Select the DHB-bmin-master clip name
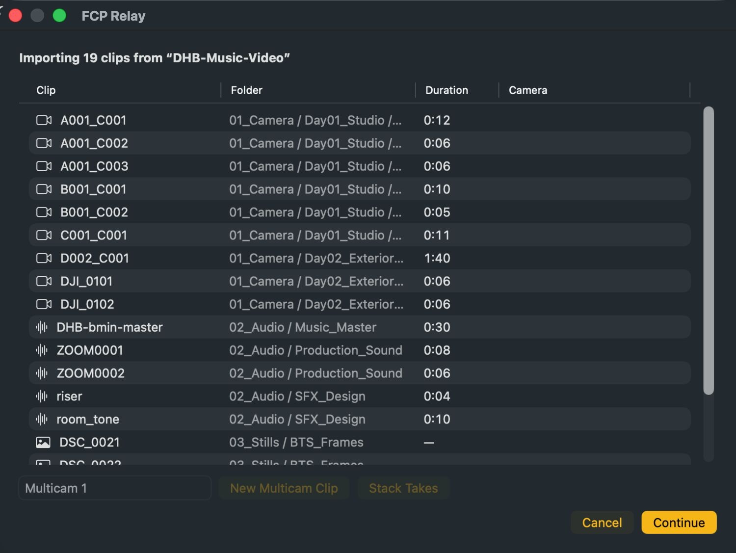Viewport: 736px width, 553px height. point(109,327)
